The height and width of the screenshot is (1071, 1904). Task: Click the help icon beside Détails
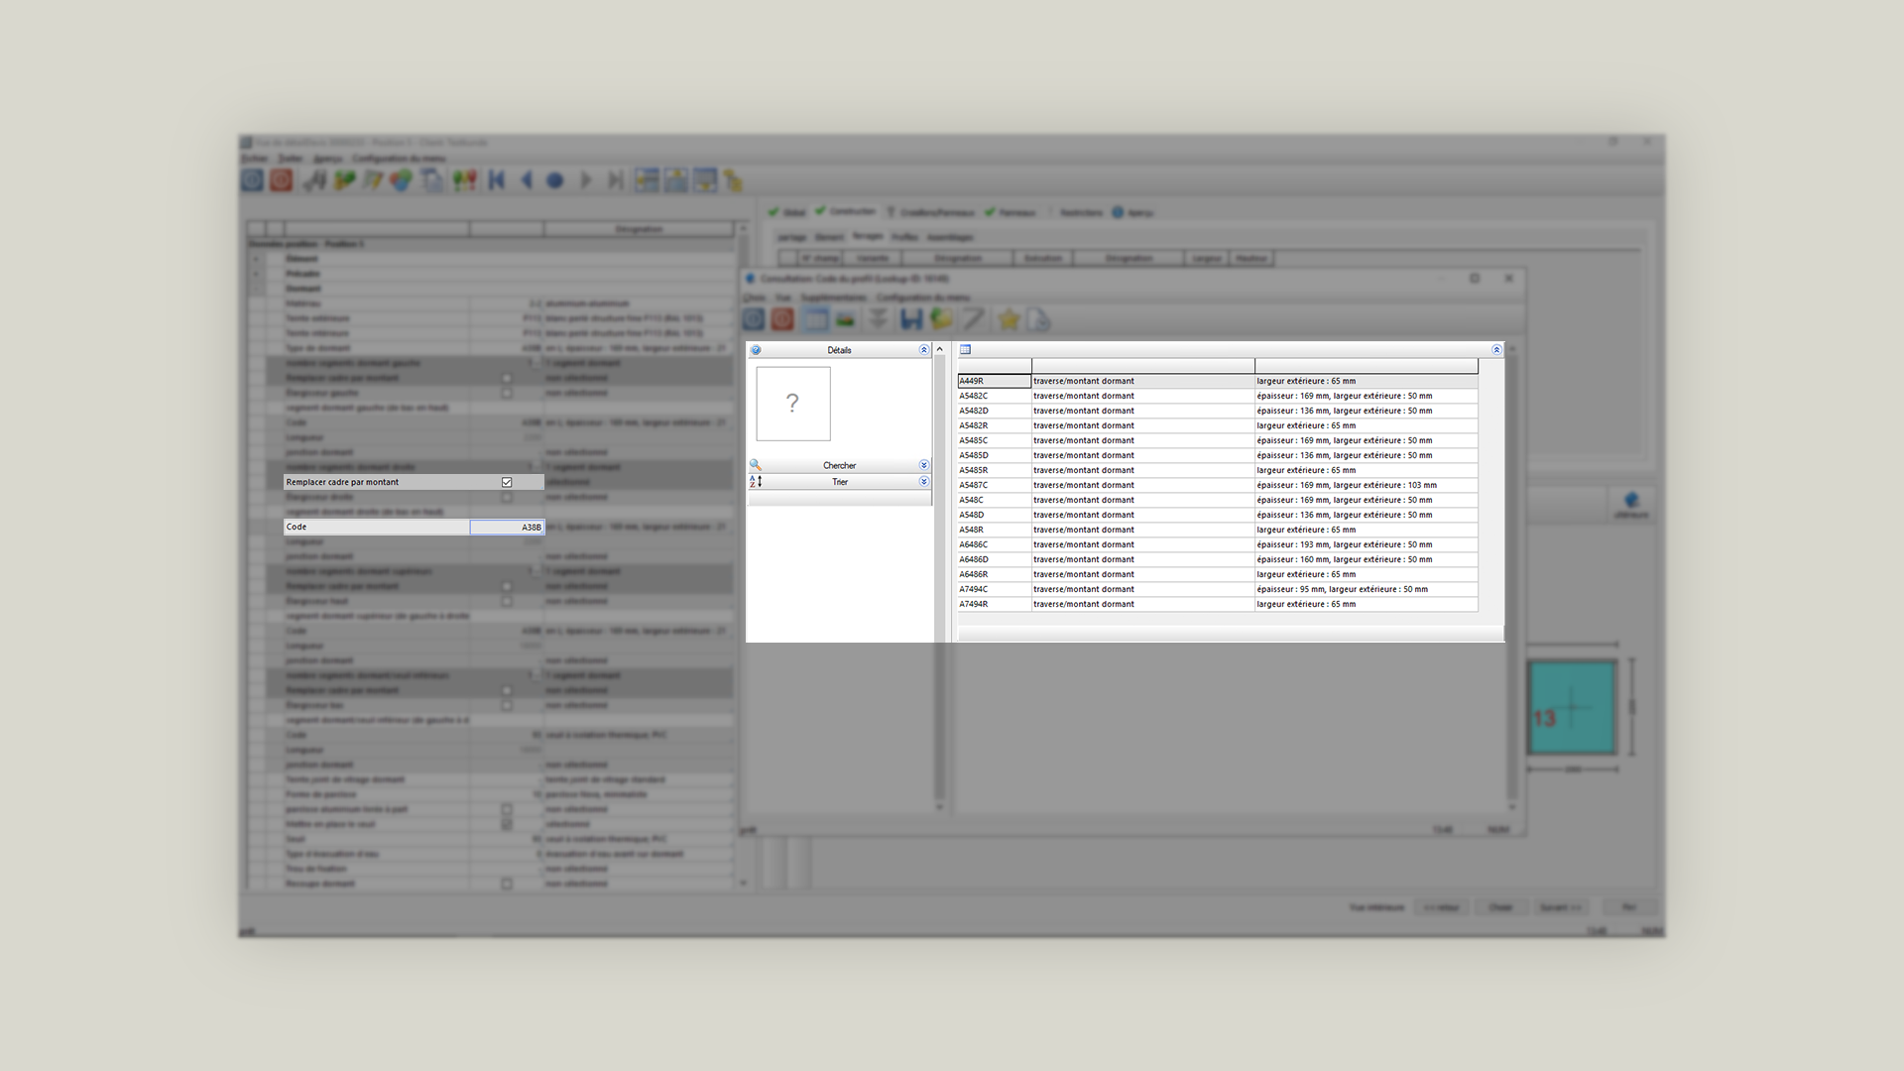756,350
